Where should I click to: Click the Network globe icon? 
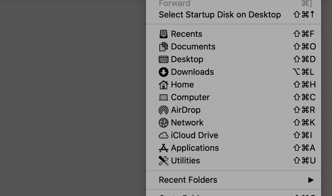click(164, 123)
